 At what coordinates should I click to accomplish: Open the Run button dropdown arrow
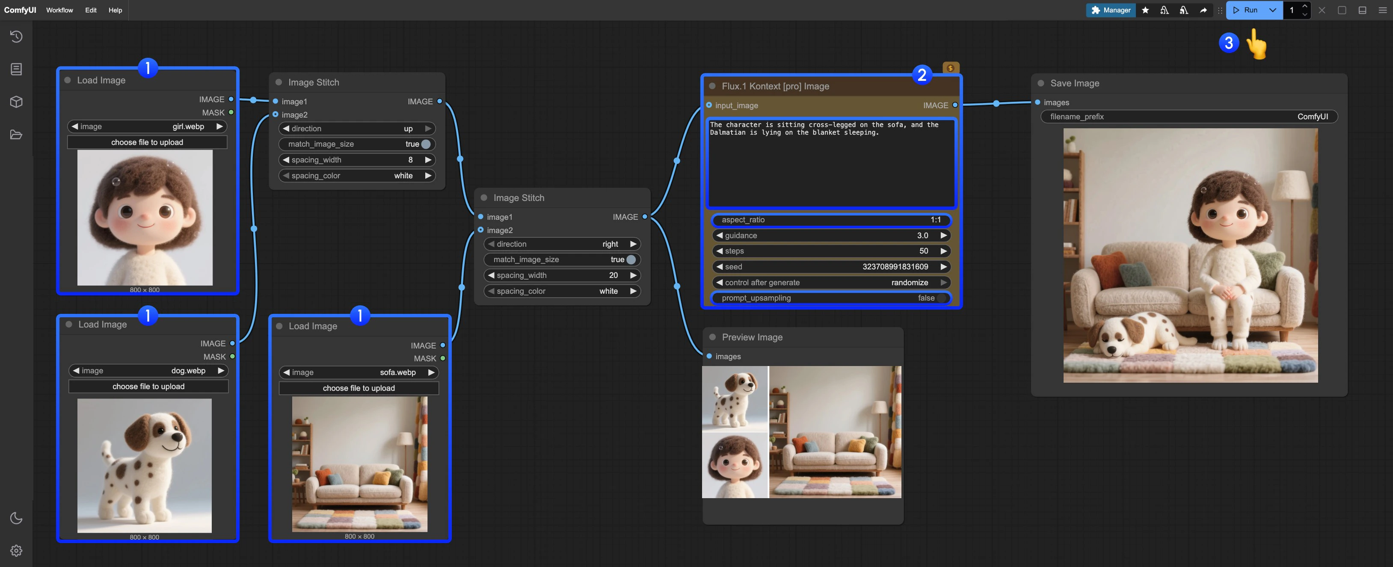point(1272,10)
